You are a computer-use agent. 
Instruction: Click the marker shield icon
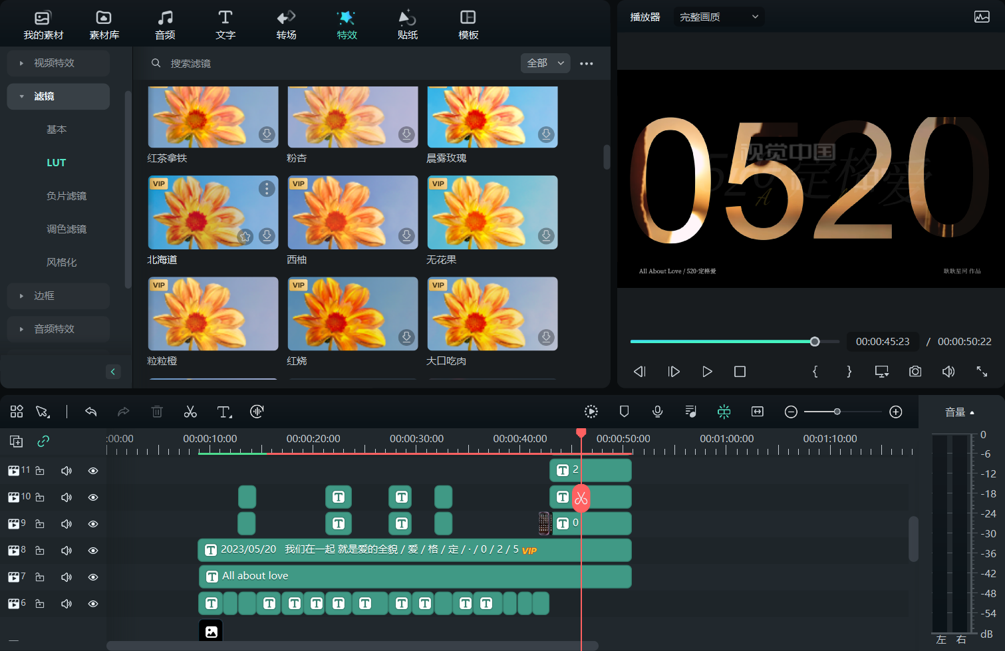tap(624, 412)
